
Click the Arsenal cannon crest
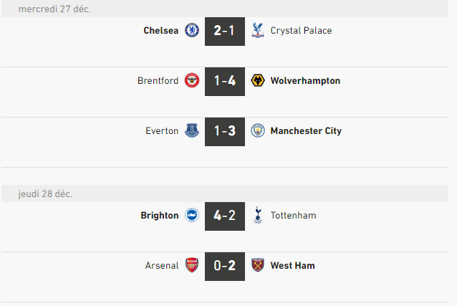point(192,266)
